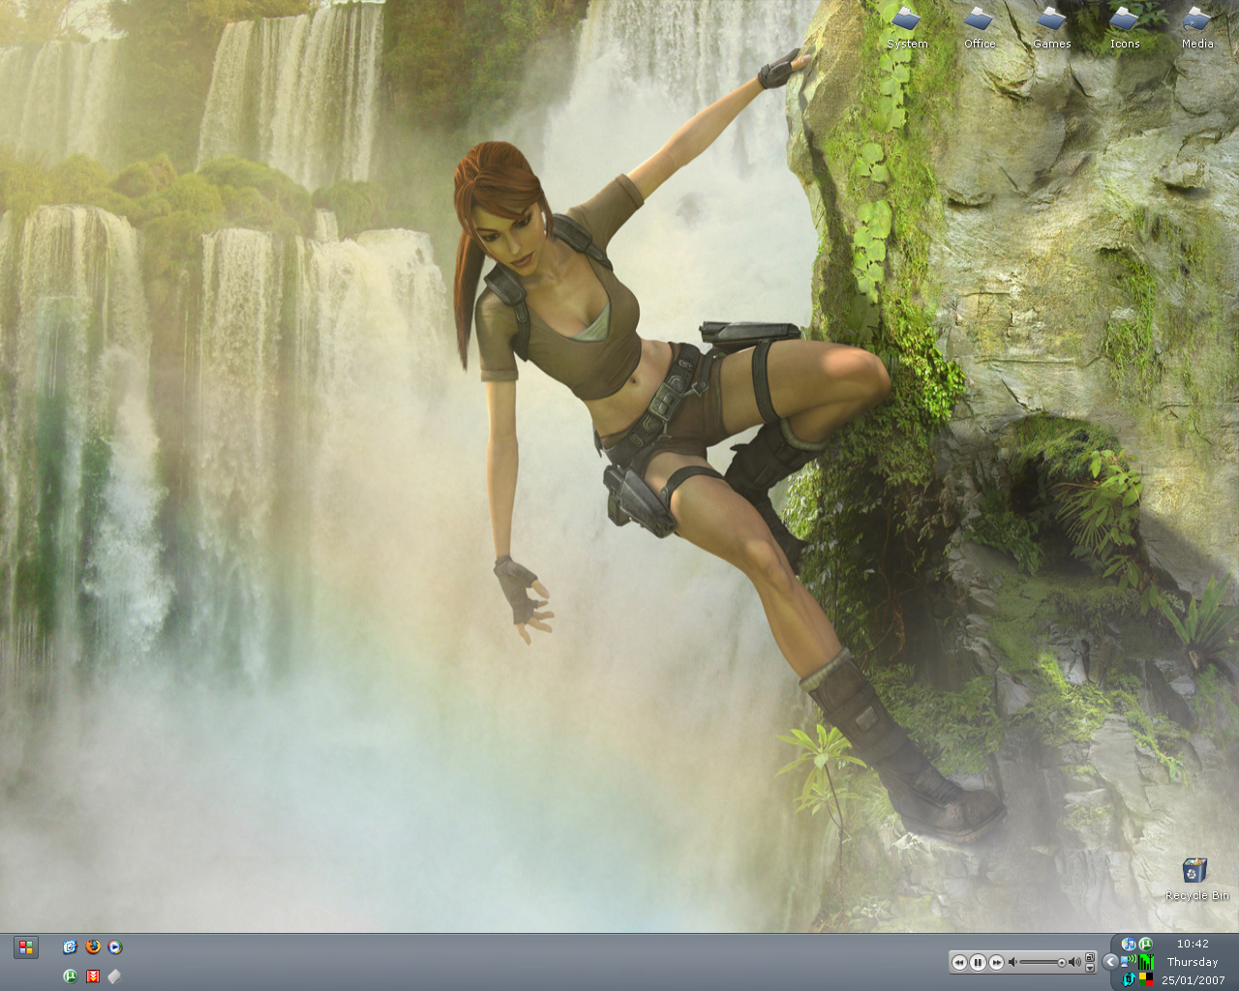Expand hidden system tray icons chevron
The width and height of the screenshot is (1239, 991).
(1110, 962)
